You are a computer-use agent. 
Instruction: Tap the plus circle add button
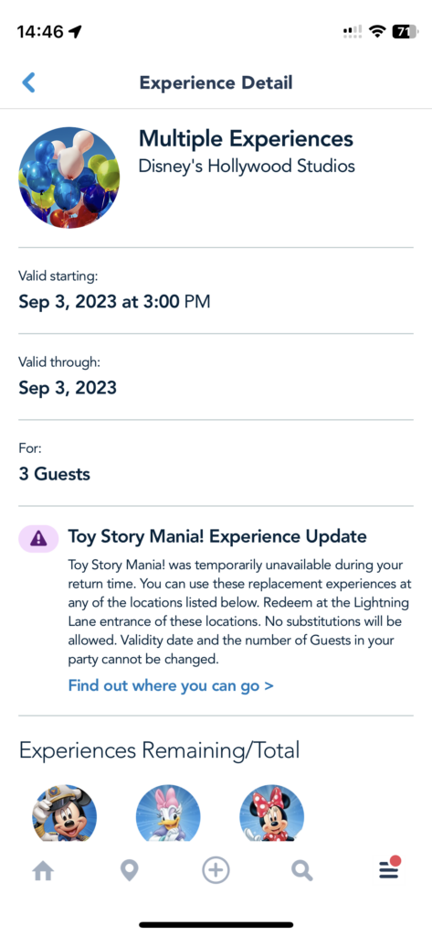pyautogui.click(x=216, y=871)
